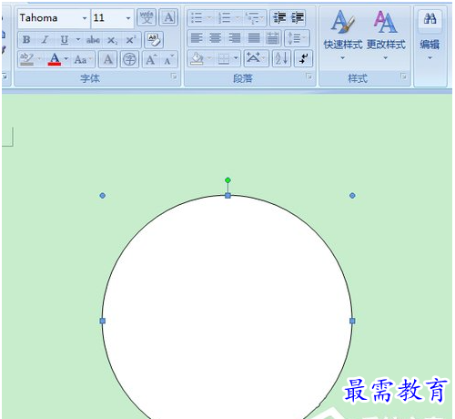455x419 pixels.
Task: Open the font size 11 dropdown
Action: click(128, 18)
